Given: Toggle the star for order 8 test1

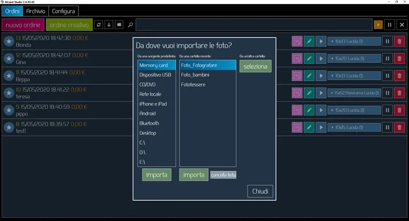Looking at the screenshot, I should [9, 127].
